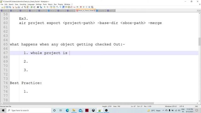The image size is (201, 113).
Task: Create a new document from toolbar
Action: coord(2,7)
